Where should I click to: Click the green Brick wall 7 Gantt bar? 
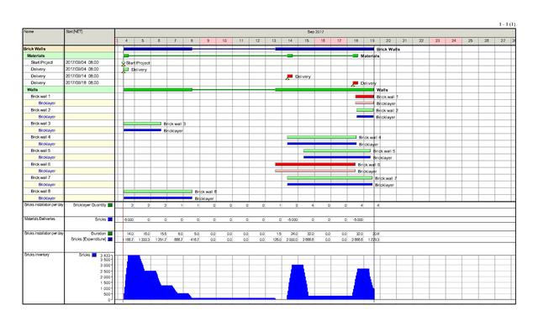pyautogui.click(x=330, y=177)
